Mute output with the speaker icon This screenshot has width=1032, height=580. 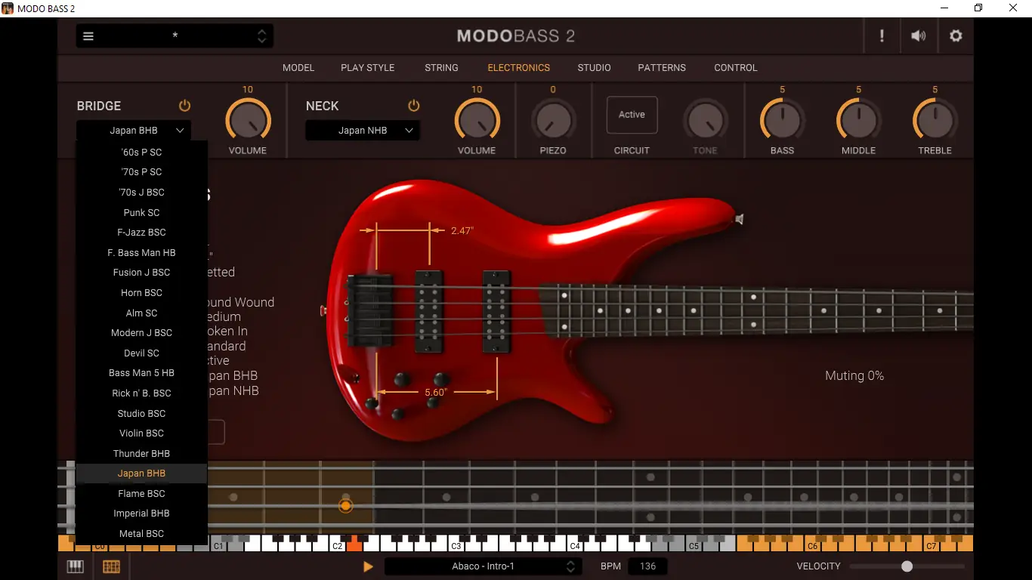(919, 36)
